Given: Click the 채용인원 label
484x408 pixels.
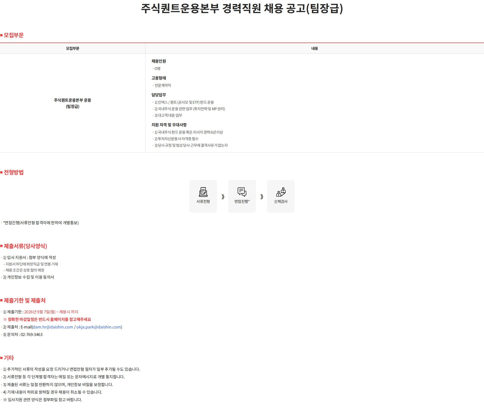Looking at the screenshot, I should pos(159,61).
